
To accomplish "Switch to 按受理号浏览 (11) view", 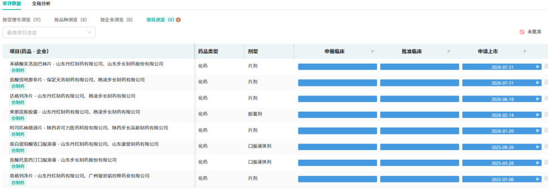I will click(22, 20).
